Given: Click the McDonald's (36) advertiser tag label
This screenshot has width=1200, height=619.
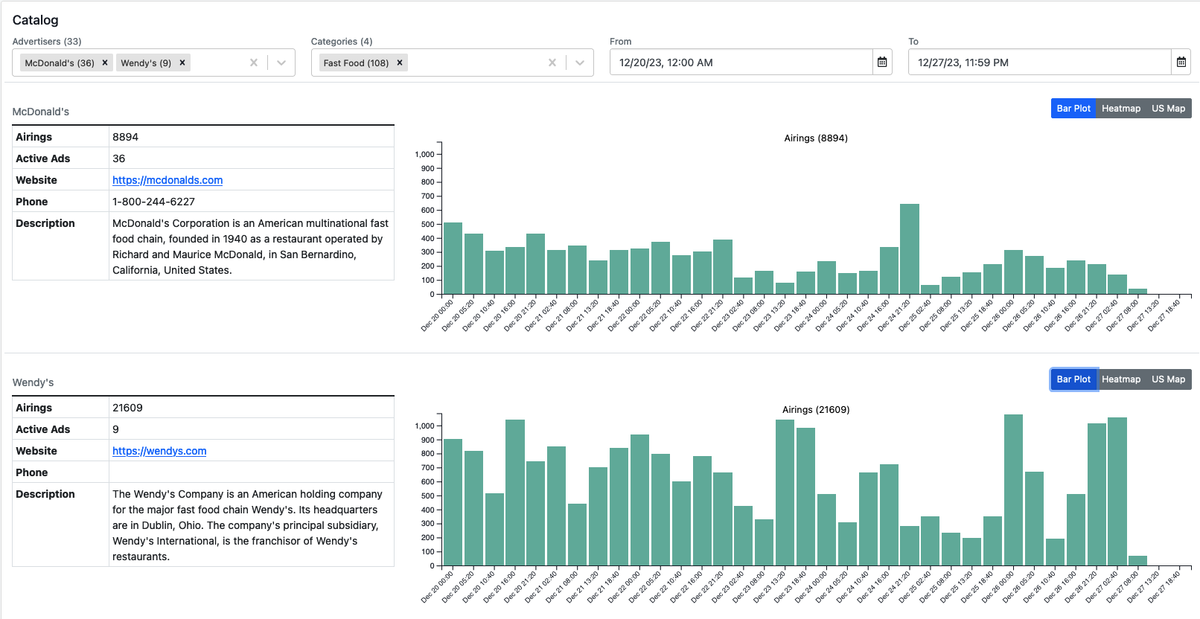Looking at the screenshot, I should (x=60, y=63).
